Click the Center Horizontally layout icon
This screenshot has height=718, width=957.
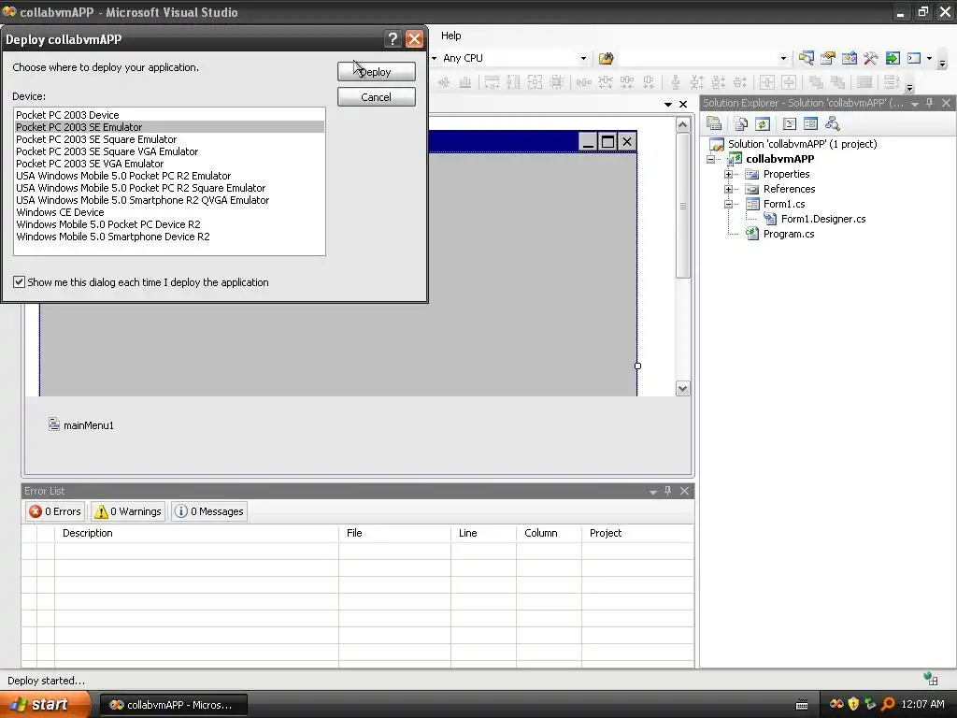point(767,82)
